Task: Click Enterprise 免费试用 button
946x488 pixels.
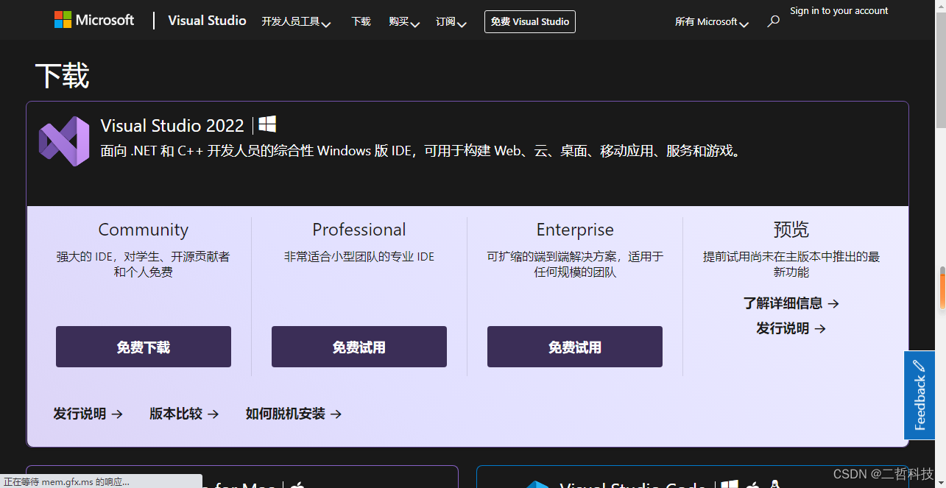Action: coord(575,347)
